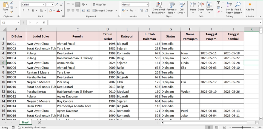Image resolution: width=263 pixels, height=129 pixels.
Task: Select column D header
Action: (107, 29)
